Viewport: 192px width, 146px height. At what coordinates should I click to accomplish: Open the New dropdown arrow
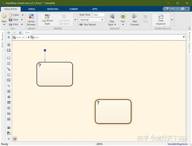(x=4, y=24)
